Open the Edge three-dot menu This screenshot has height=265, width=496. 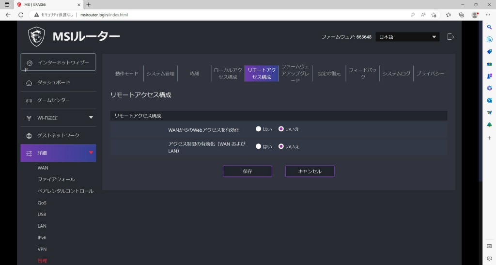pos(488,15)
